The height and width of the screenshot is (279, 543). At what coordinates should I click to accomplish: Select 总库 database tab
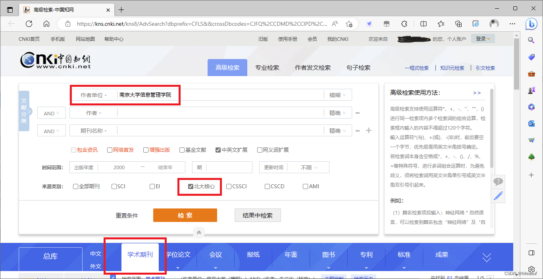pyautogui.click(x=50, y=256)
